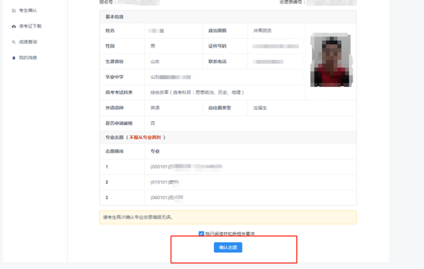This screenshot has width=424, height=269.
Task: Click the 高考考试科类 label
Action: 119,92
